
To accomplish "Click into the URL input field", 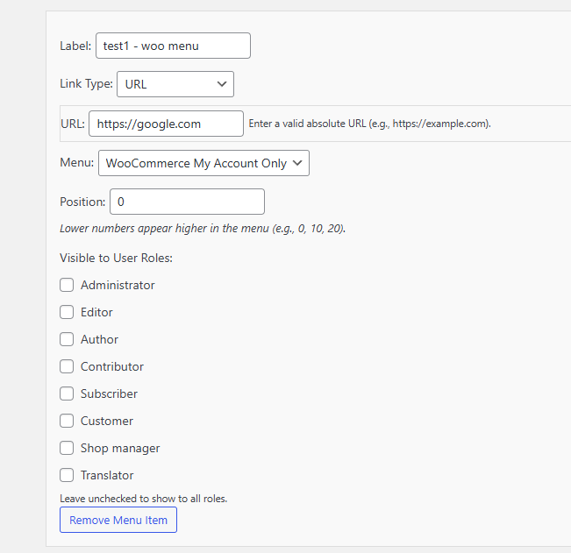I will [x=166, y=124].
